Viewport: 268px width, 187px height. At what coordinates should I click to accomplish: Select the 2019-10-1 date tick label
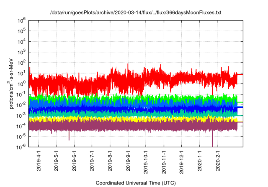click(146, 162)
